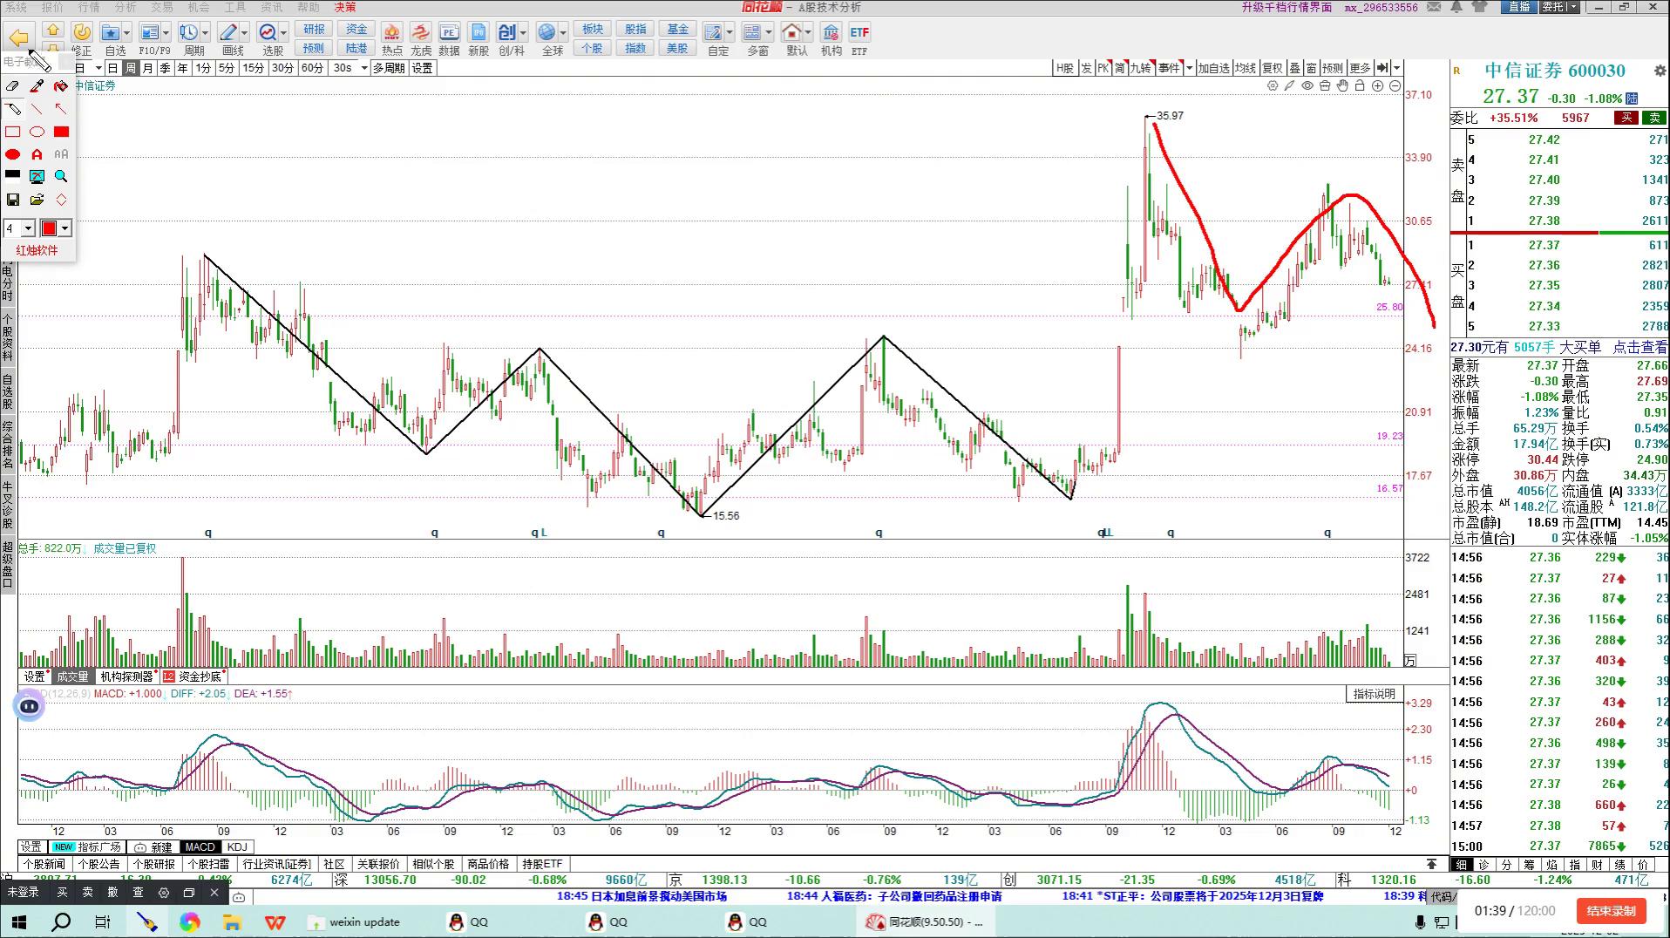Click the notification bell icon in title bar
Screen dimensions: 1670x938
pyautogui.click(x=1456, y=7)
